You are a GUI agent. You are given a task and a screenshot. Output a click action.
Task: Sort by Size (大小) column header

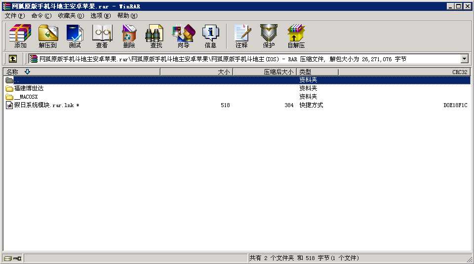tap(196, 72)
